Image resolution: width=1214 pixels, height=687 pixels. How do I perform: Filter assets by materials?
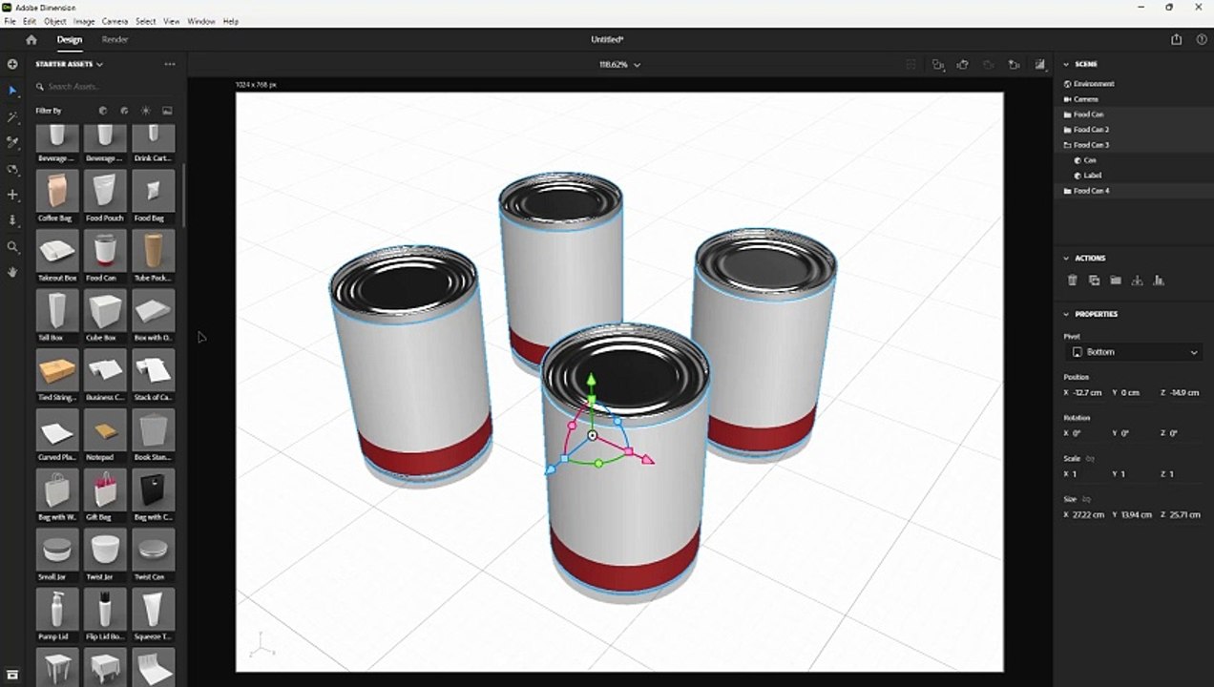124,111
